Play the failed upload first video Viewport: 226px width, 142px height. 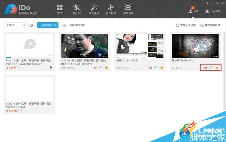51,67
